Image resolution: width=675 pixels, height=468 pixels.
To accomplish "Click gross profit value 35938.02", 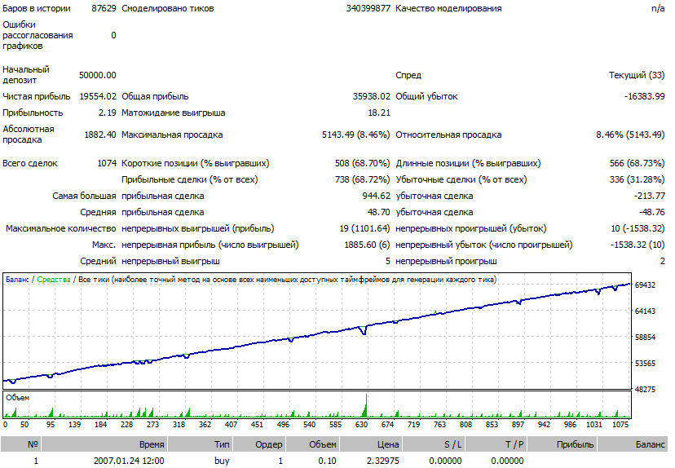I will point(372,96).
